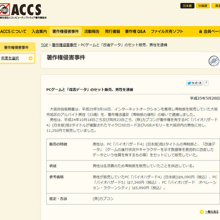The height and width of the screenshot is (220, 220).
Task: Click the article title PCゲームと「改造データ」のセット販売
Action: (90, 89)
